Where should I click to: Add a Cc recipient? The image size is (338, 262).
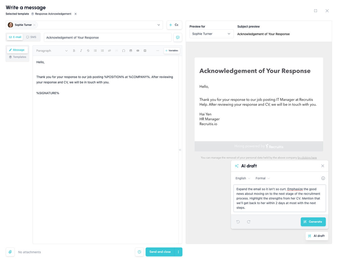pos(174,25)
